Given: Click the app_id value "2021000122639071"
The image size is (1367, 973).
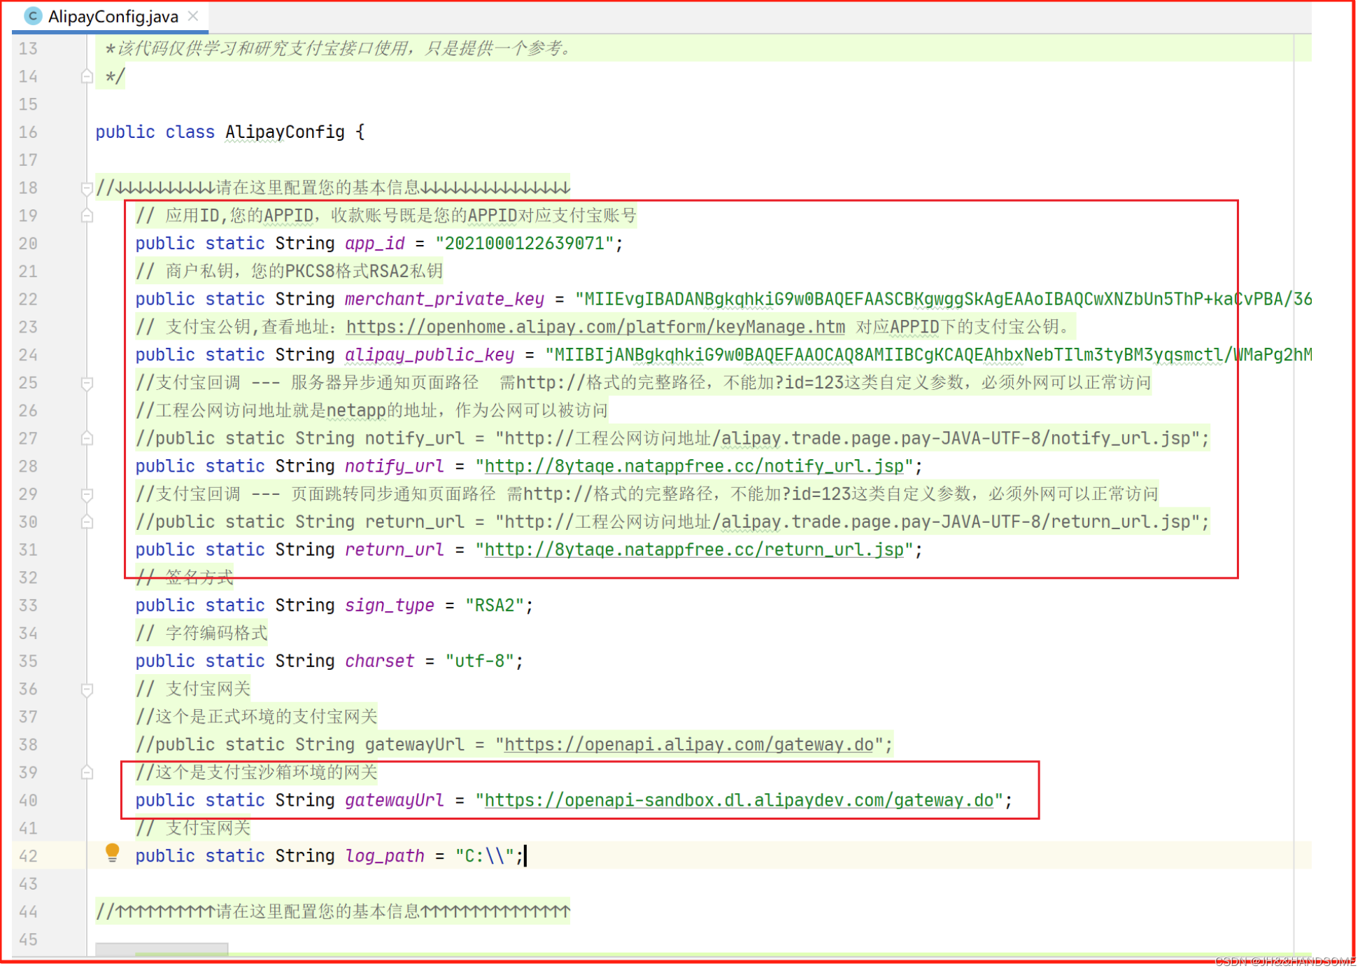Looking at the screenshot, I should tap(525, 244).
